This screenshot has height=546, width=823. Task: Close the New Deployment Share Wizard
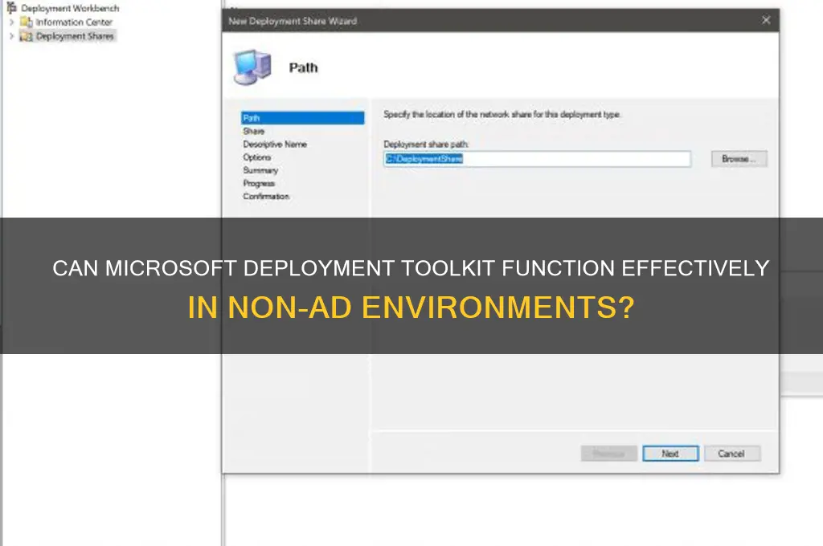[766, 20]
